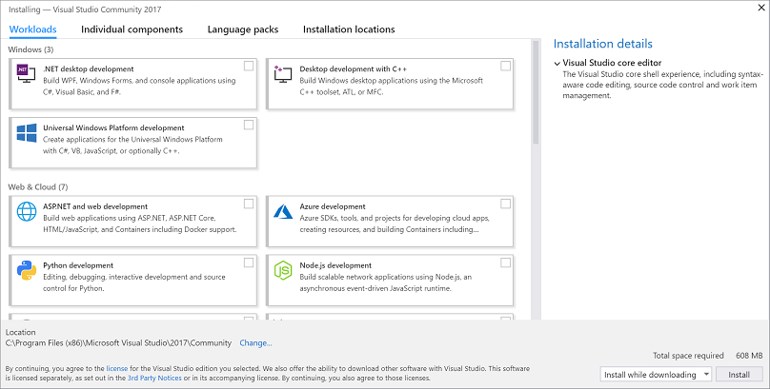Viewport: 770px width, 389px height.
Task: Collapse the Visual Studio core editor section
Action: [557, 64]
